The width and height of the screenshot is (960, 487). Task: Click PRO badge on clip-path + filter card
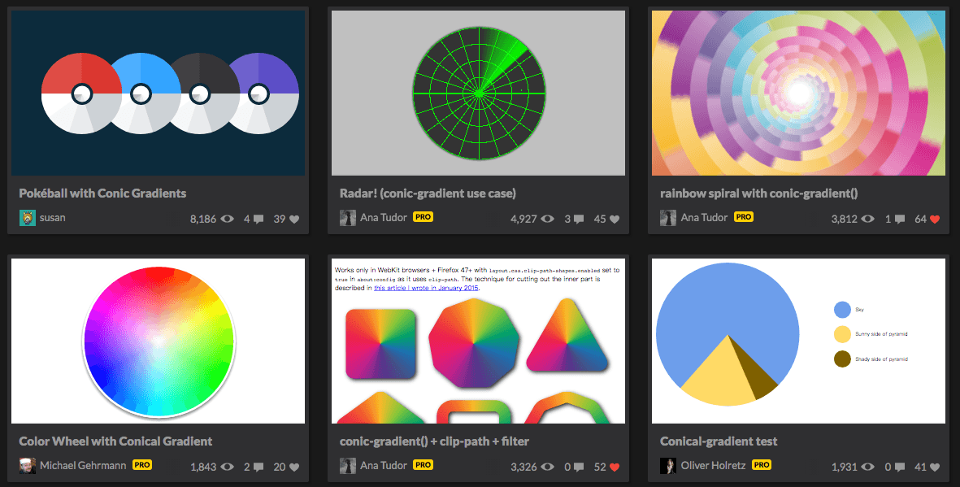(x=423, y=465)
